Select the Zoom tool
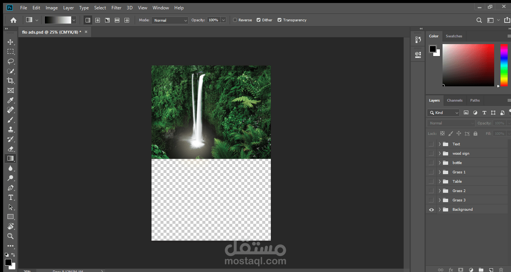 point(10,236)
